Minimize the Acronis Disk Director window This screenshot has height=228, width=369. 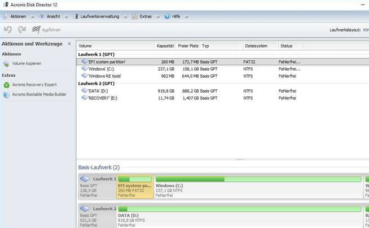tap(363, 5)
